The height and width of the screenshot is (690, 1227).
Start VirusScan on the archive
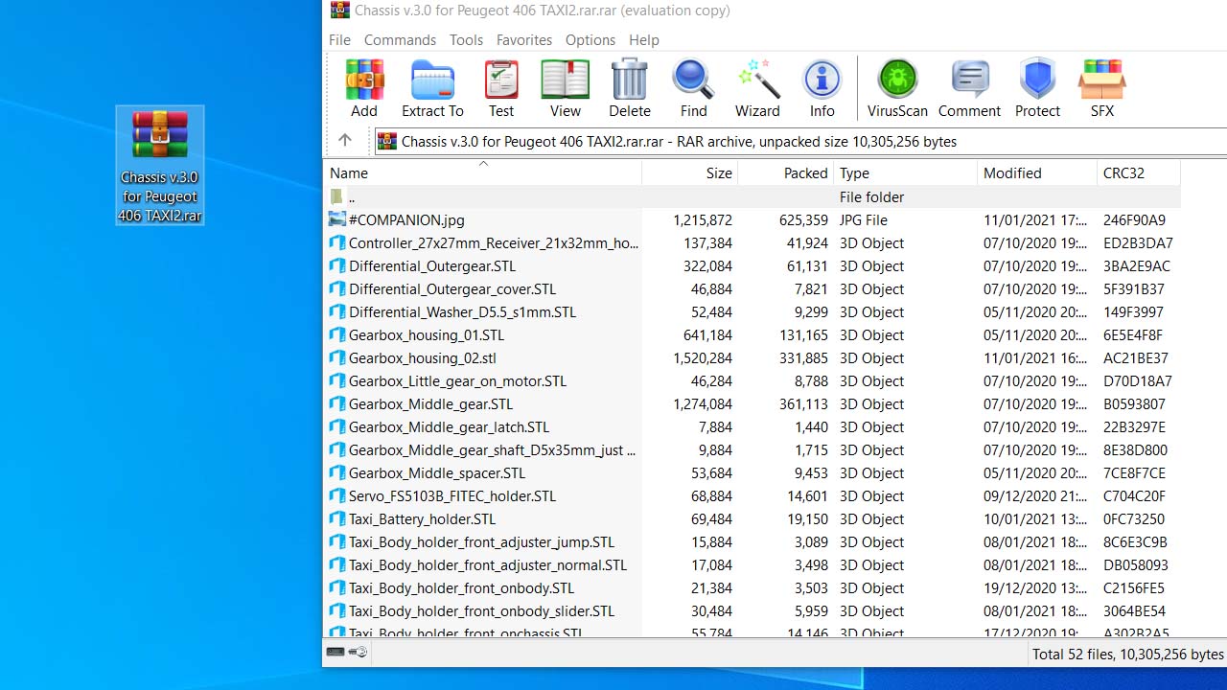click(x=897, y=88)
